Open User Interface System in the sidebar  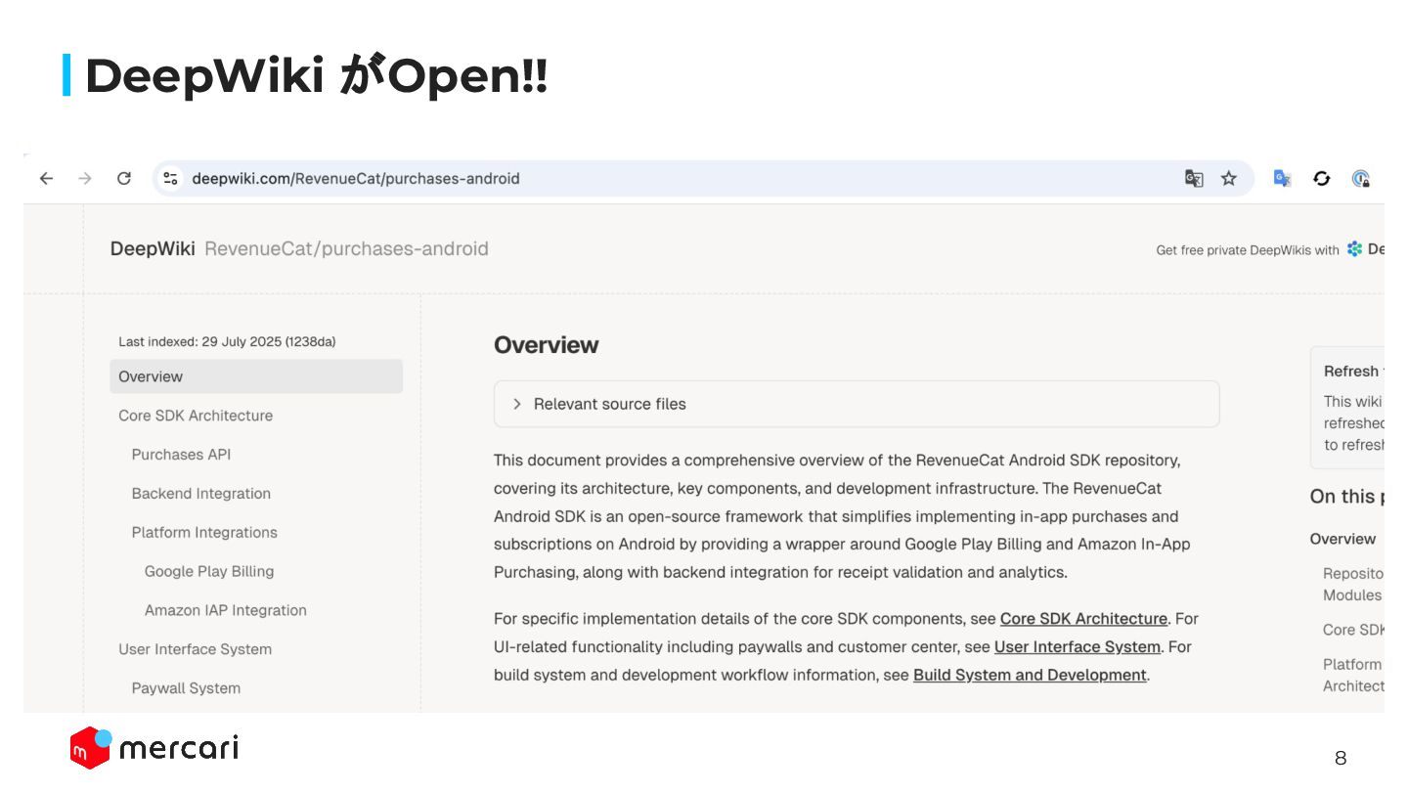click(x=195, y=649)
